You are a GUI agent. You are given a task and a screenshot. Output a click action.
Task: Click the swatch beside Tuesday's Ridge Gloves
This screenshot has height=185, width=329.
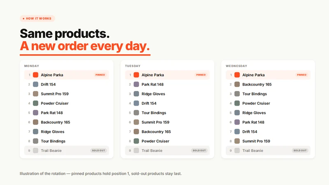click(137, 94)
